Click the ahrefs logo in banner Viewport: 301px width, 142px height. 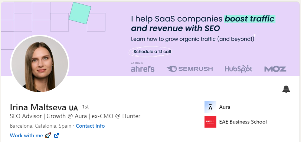[143, 68]
